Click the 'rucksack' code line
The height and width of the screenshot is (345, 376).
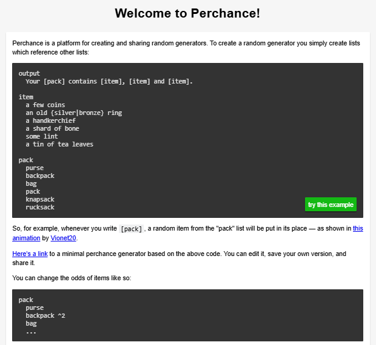tap(40, 207)
